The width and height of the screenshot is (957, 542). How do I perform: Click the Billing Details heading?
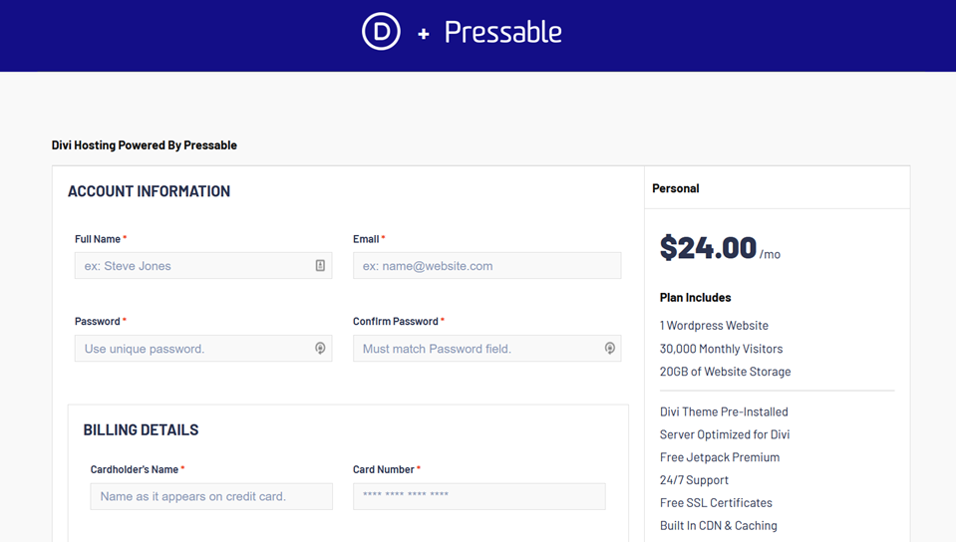click(x=141, y=430)
